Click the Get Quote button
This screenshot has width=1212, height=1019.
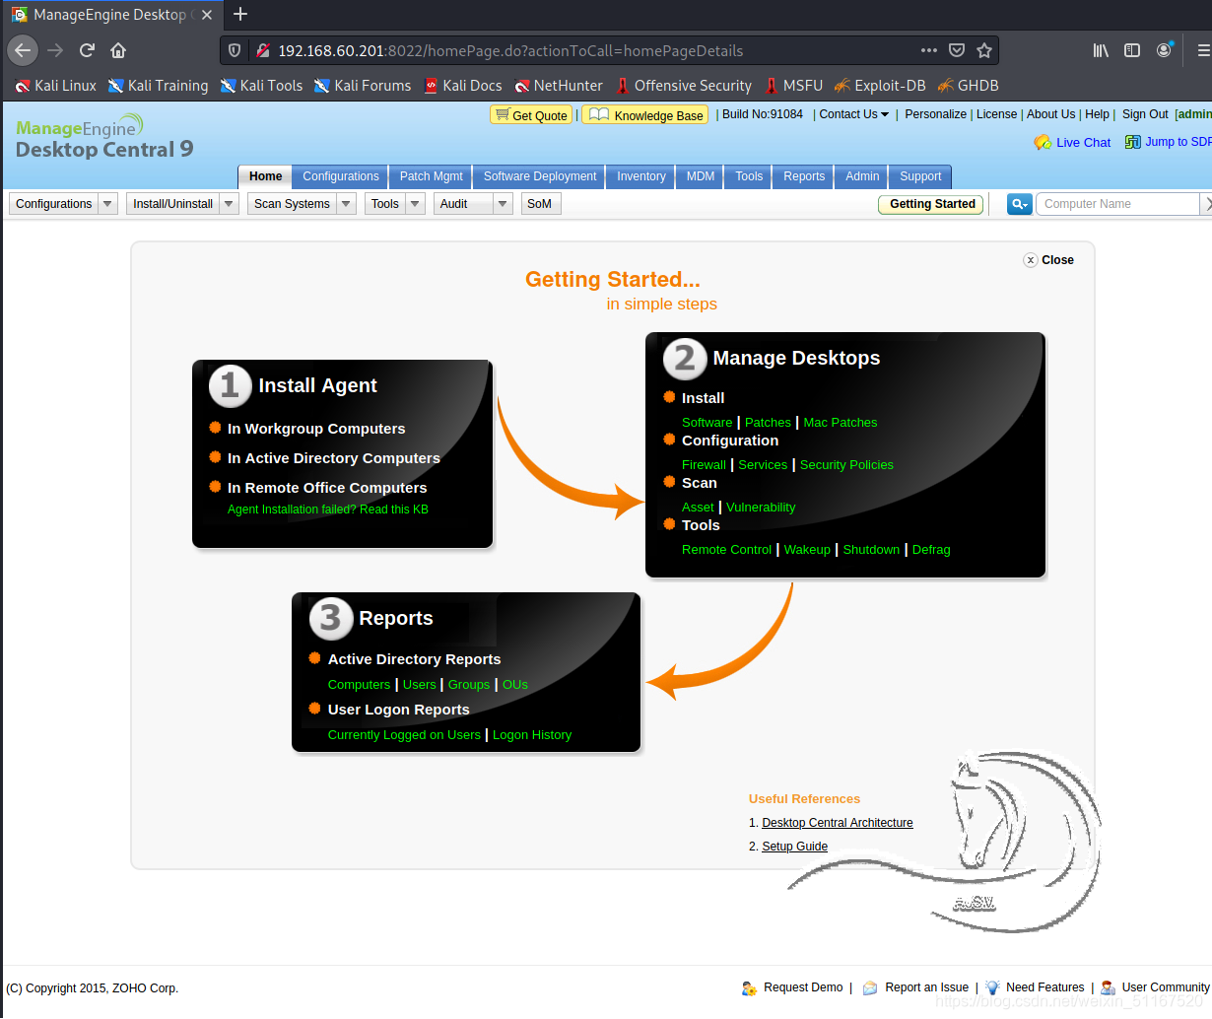(531, 115)
